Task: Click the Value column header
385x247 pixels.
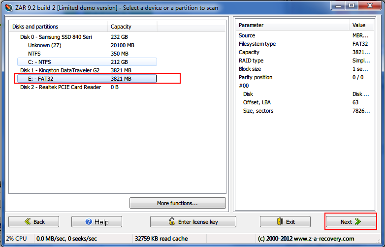Action: pyautogui.click(x=359, y=25)
